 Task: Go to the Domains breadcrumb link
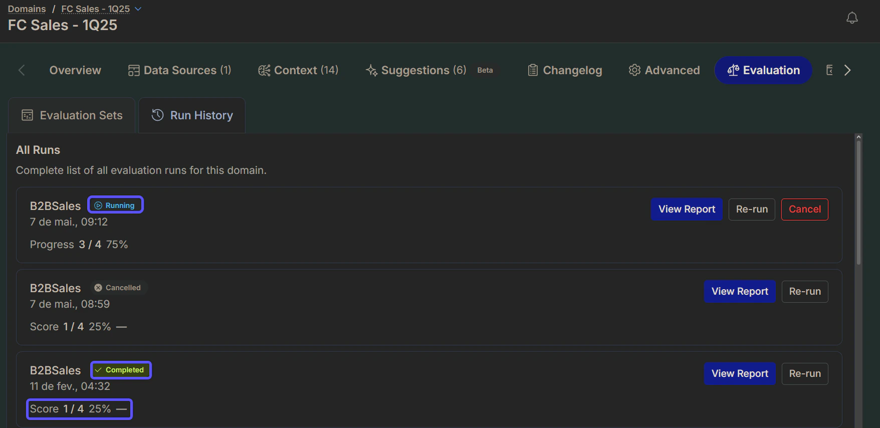pos(27,9)
